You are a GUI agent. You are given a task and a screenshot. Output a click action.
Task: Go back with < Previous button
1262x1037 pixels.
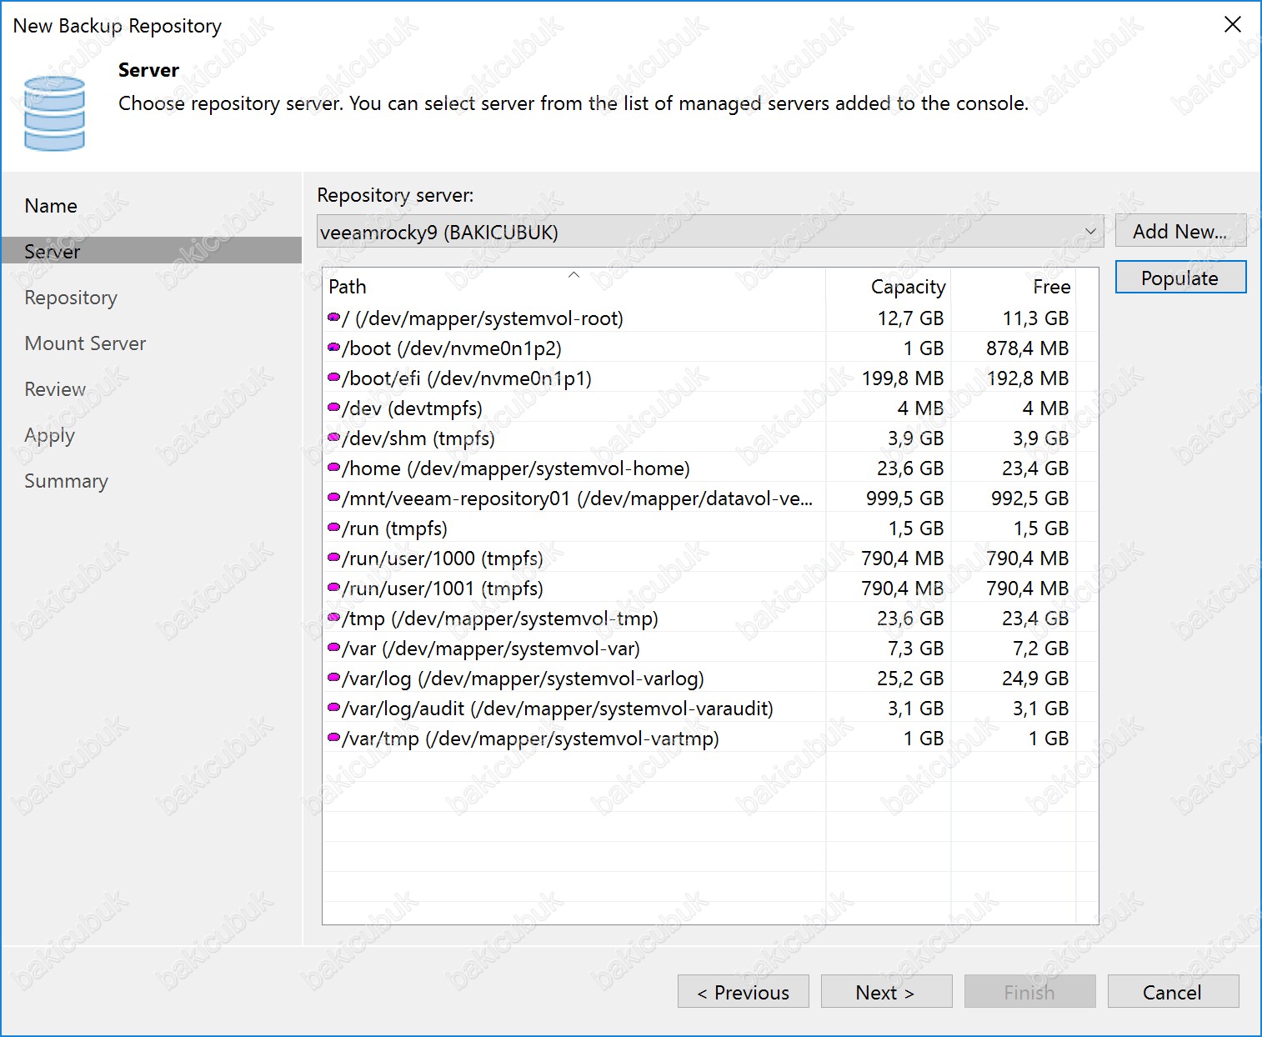743,992
